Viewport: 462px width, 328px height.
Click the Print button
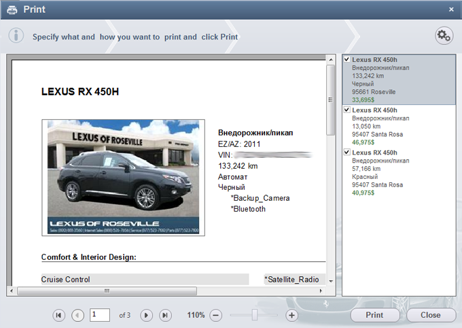tap(374, 315)
